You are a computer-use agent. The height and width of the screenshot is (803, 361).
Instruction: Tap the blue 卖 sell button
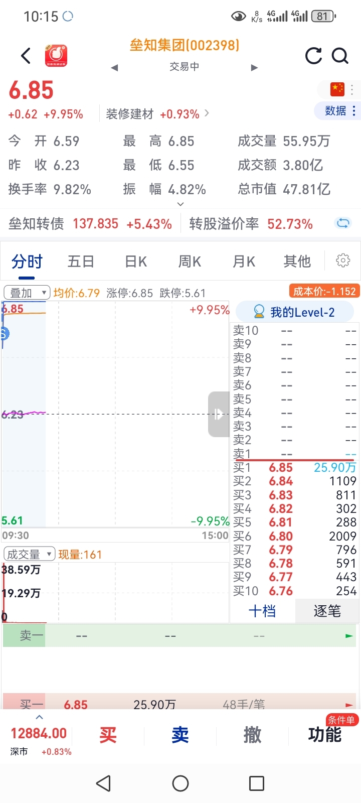pos(180,735)
